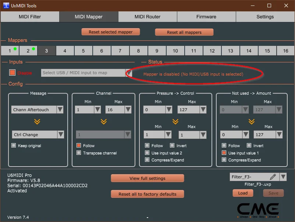Click the Reset all mappers button
Screen dimensions: 295x222
point(184,32)
